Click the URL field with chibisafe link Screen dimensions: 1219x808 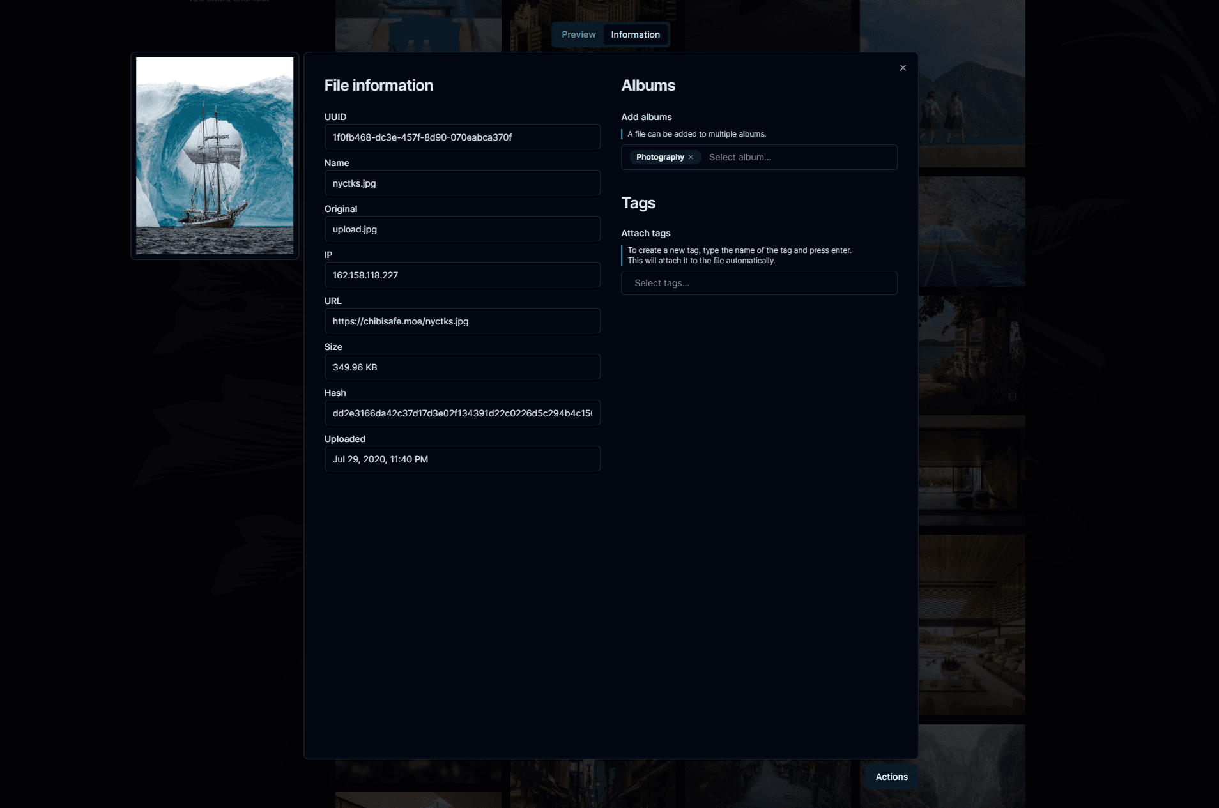point(462,321)
